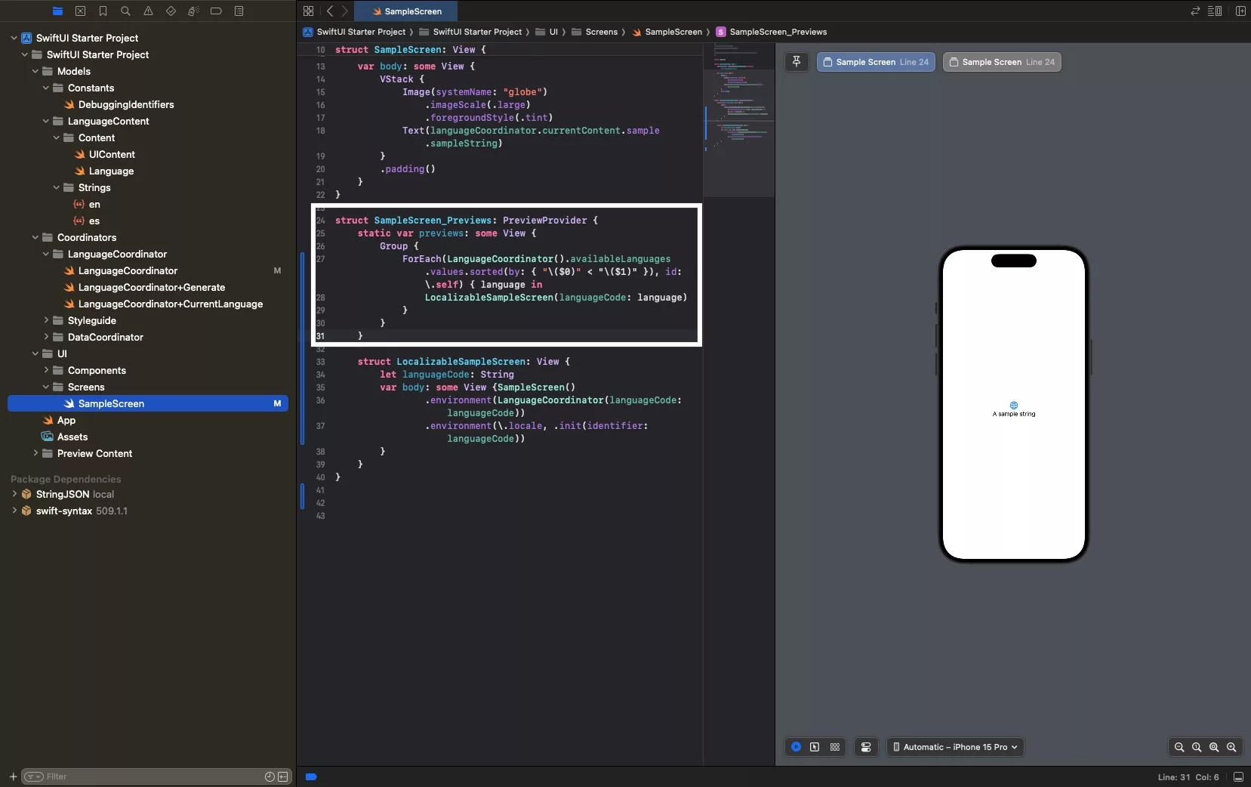Expand the StringJSON package
Viewport: 1251px width, 787px height.
click(14, 494)
